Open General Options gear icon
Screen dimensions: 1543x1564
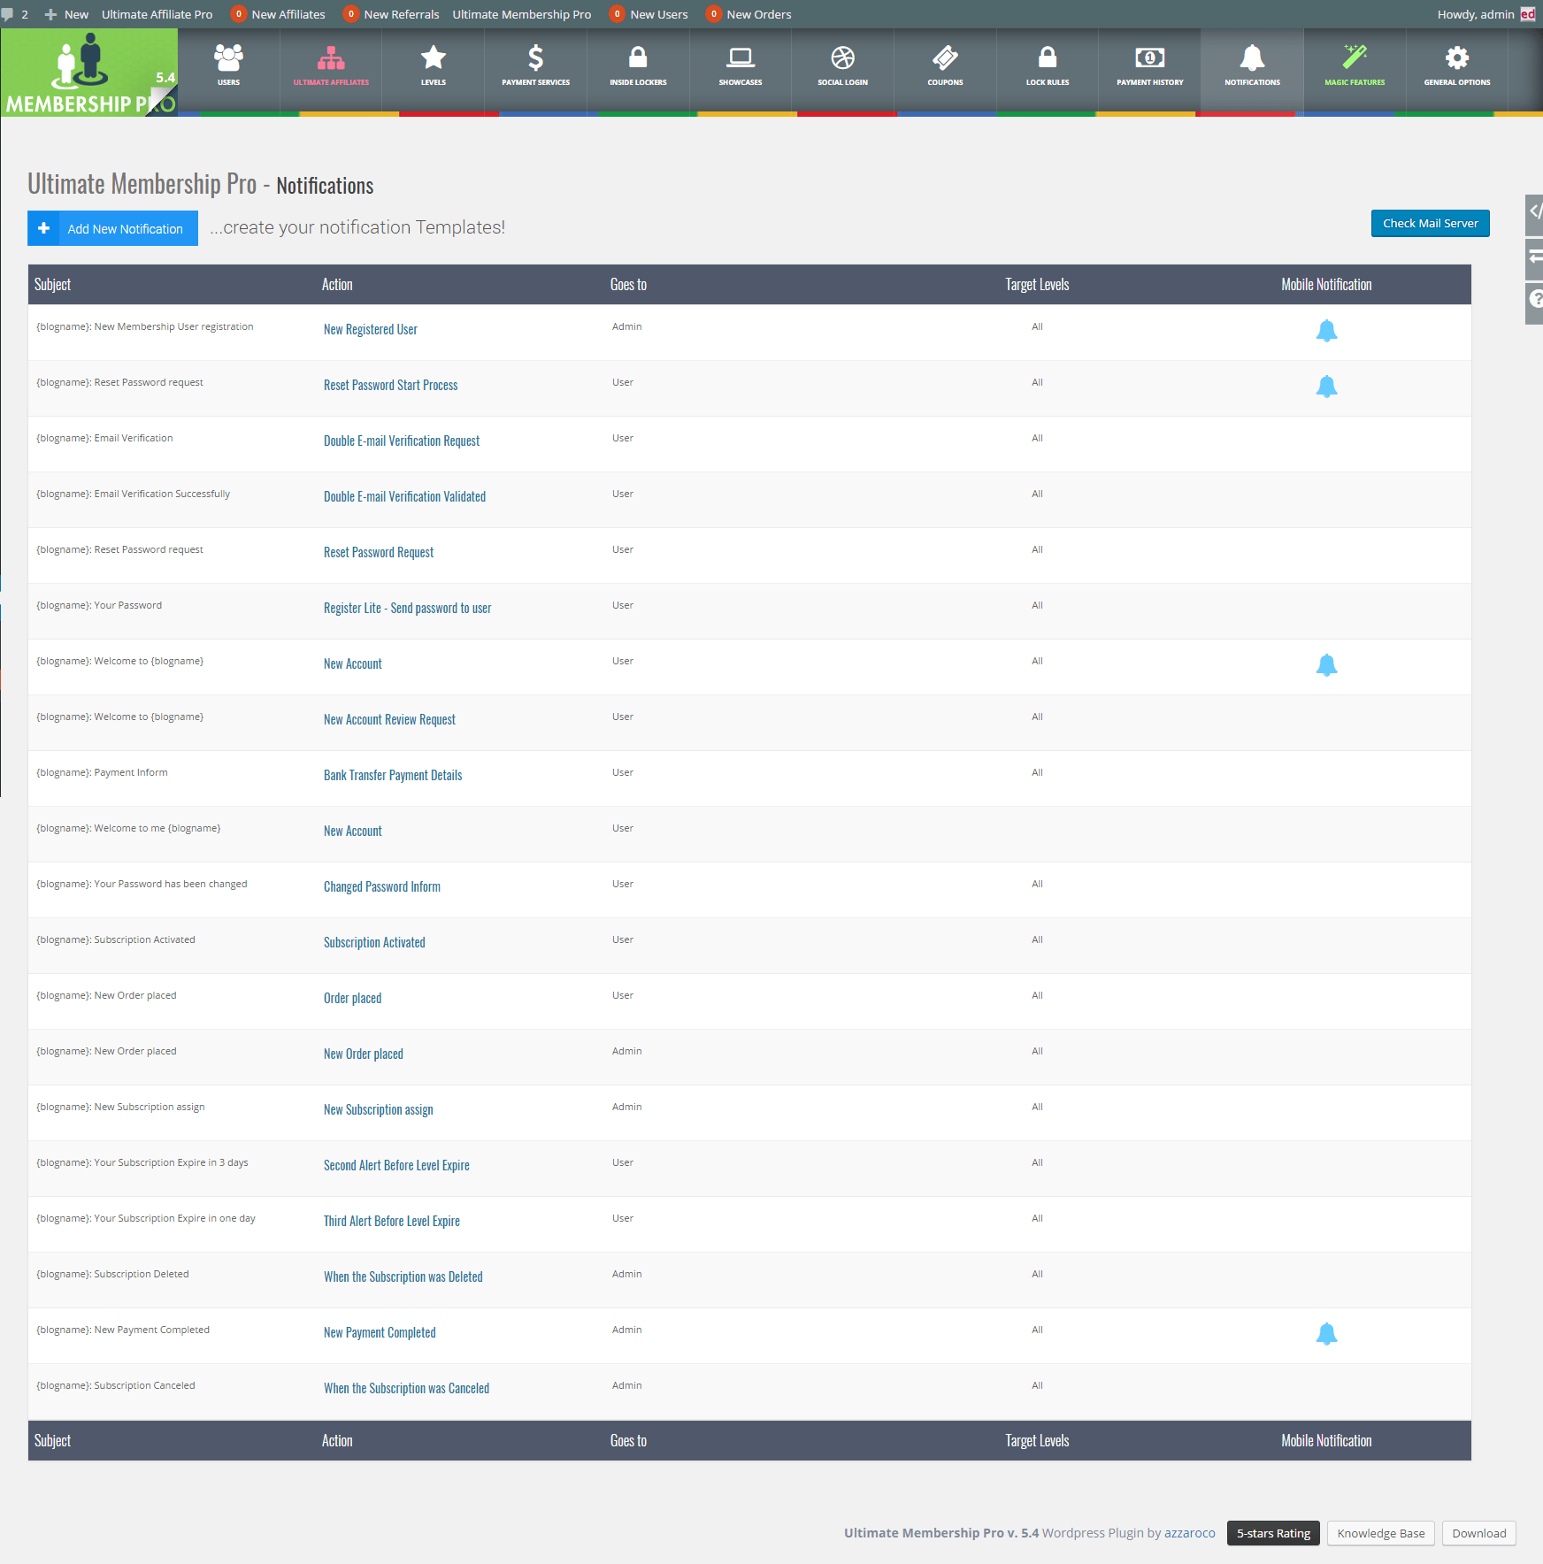pyautogui.click(x=1457, y=58)
